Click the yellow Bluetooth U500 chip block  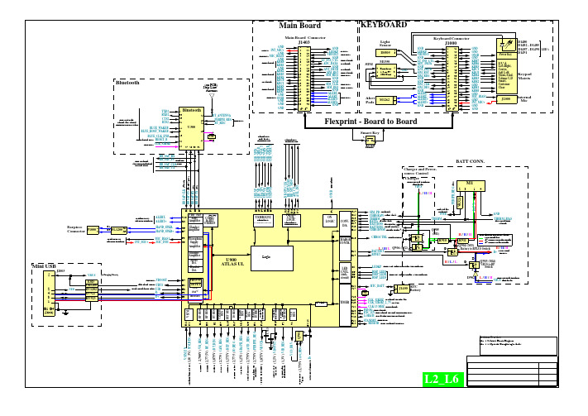[x=191, y=128]
